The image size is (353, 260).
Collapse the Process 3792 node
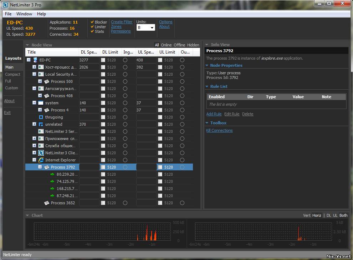(x=40, y=167)
